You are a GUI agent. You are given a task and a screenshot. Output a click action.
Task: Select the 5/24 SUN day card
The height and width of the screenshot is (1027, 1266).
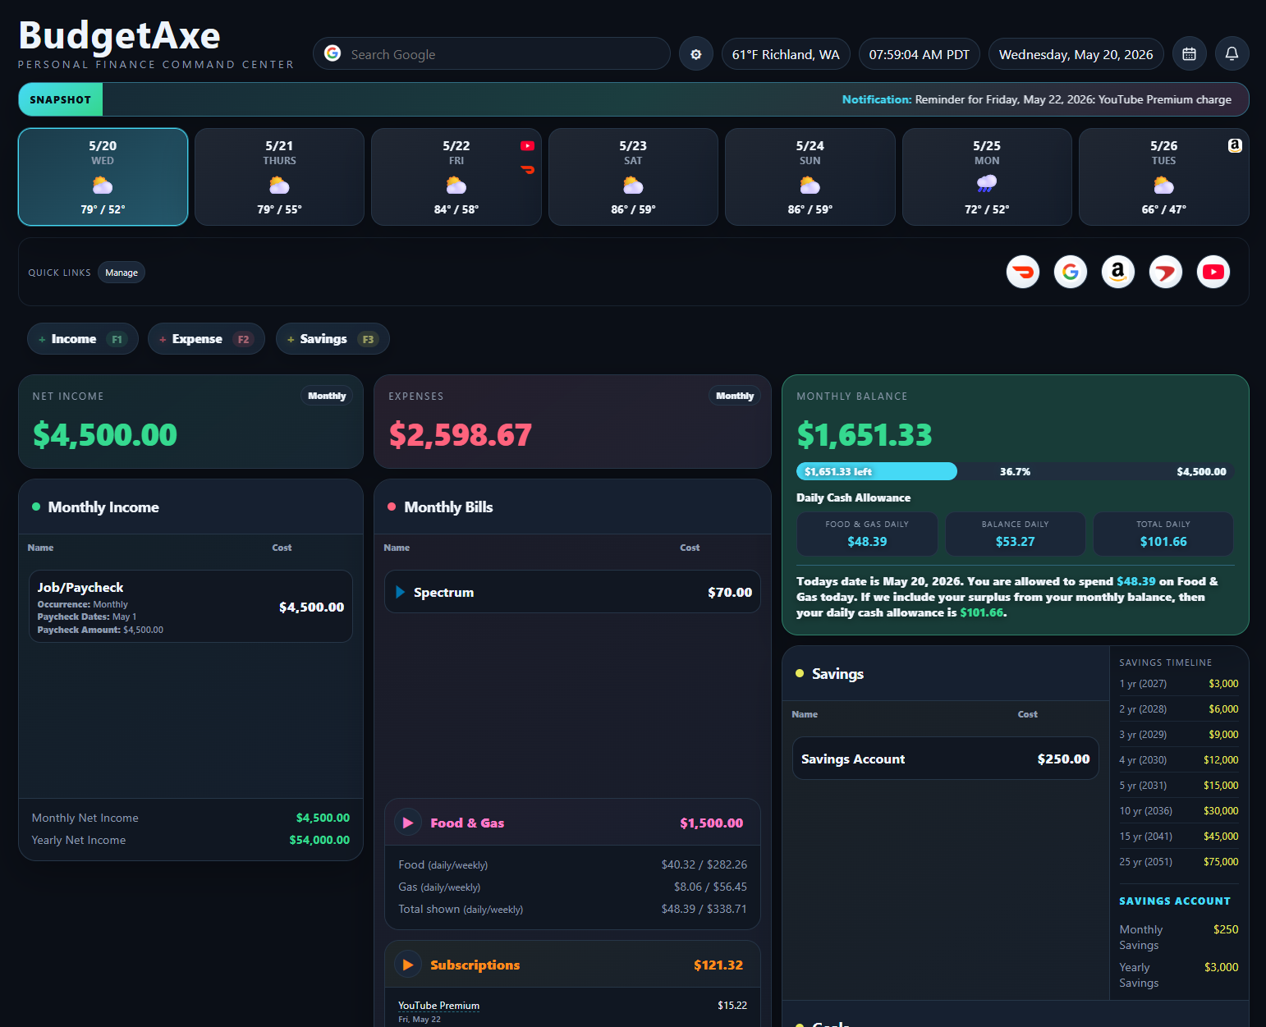coord(810,177)
